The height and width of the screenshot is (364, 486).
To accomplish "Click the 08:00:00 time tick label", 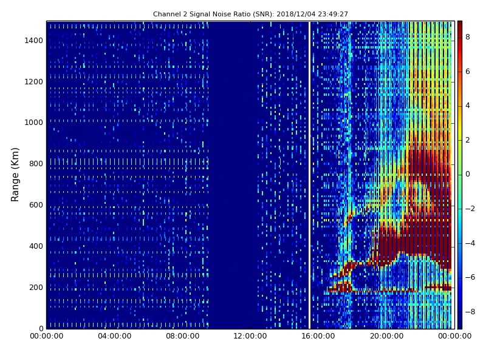I will pos(183,336).
